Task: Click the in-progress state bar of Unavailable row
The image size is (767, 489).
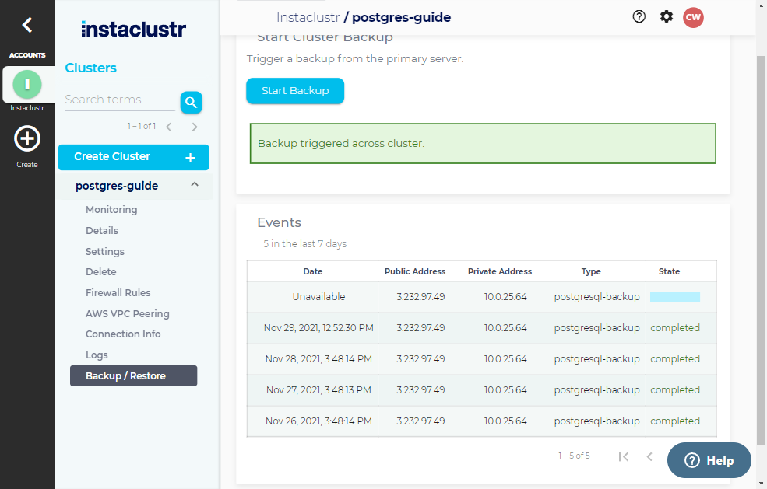Action: (675, 297)
